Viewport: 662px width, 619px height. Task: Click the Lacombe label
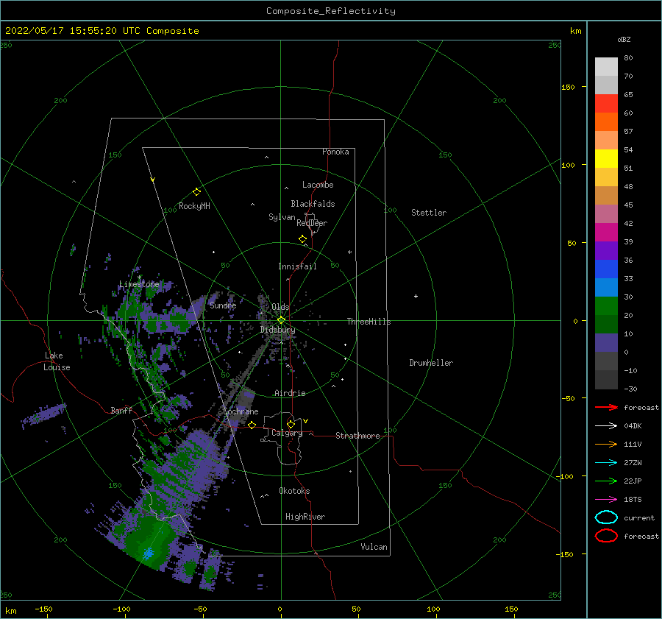[318, 185]
